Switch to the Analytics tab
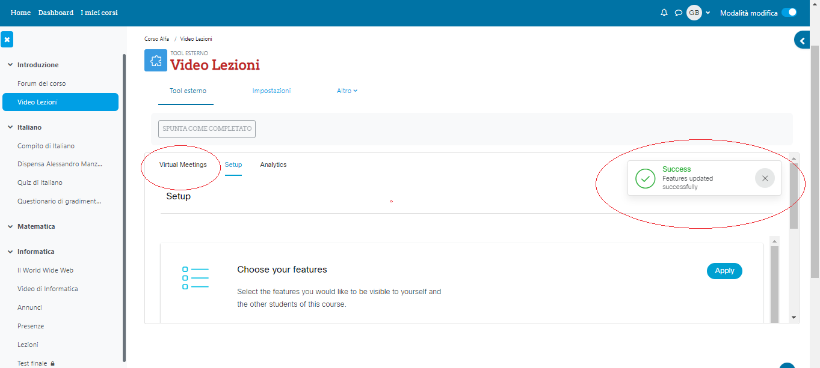Image resolution: width=820 pixels, height=368 pixels. [x=273, y=164]
